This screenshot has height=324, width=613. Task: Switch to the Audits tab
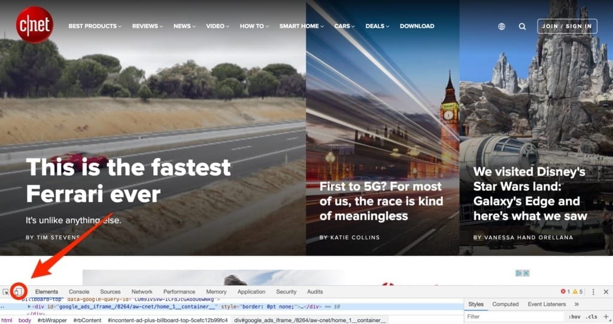point(315,292)
